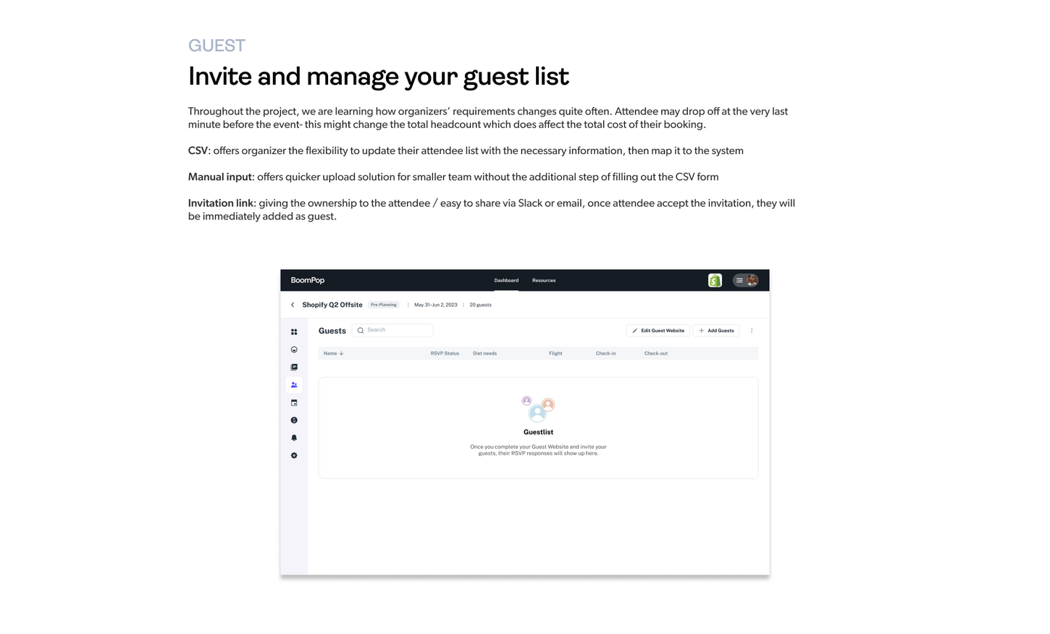Click the RSVP Status column header

pyautogui.click(x=445, y=353)
